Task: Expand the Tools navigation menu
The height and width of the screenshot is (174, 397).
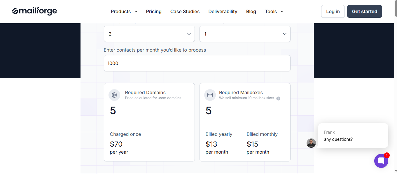Action: 274,11
